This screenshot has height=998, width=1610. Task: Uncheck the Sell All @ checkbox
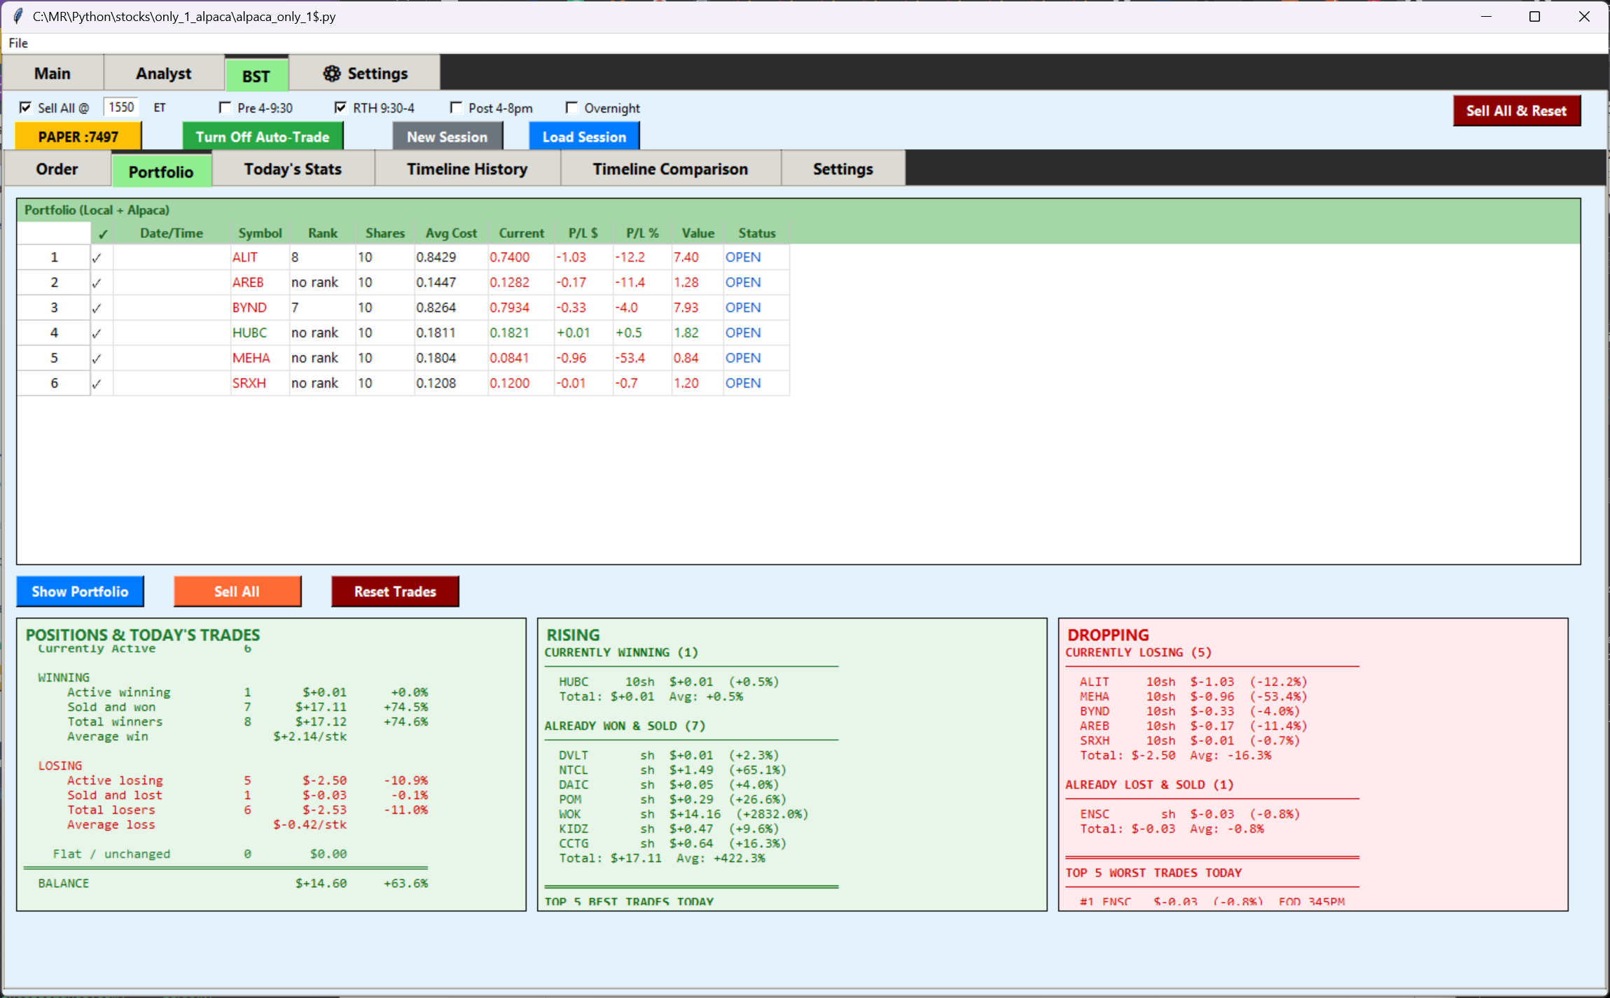[25, 108]
